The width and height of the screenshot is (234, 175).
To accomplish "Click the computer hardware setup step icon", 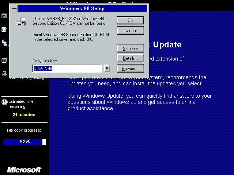I will point(4,74).
